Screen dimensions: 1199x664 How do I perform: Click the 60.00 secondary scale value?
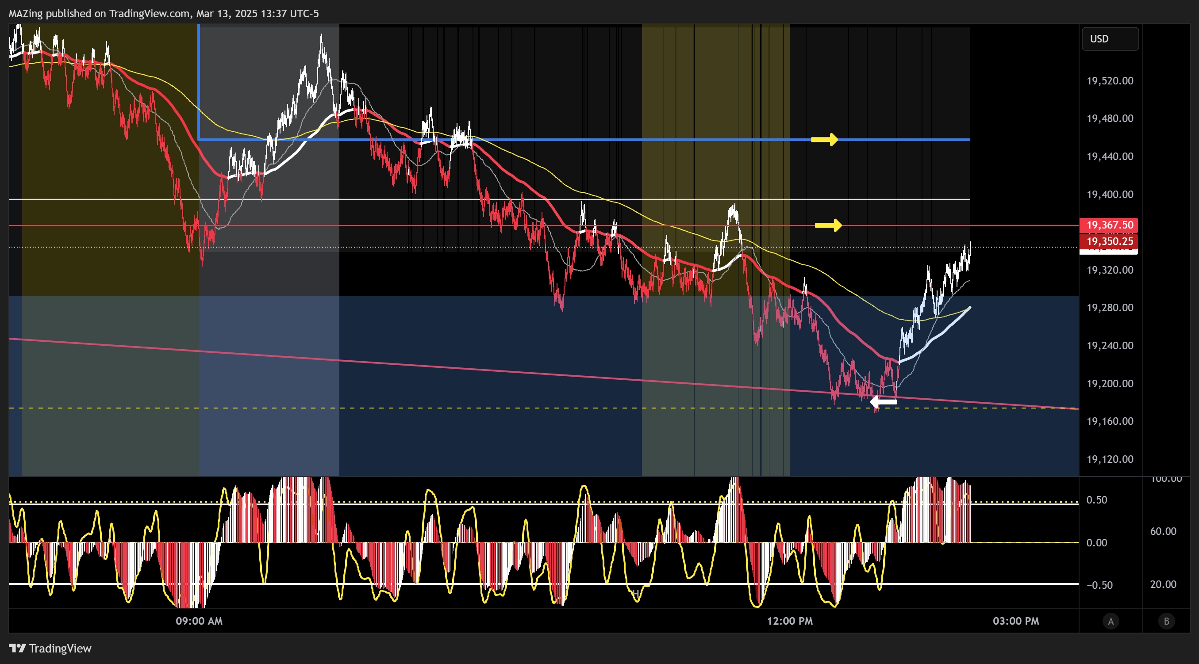coord(1163,531)
